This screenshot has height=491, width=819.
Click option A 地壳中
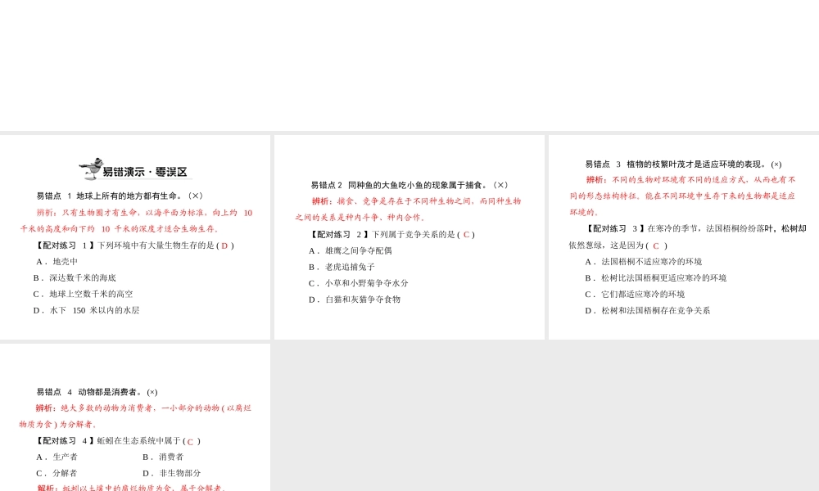point(57,261)
